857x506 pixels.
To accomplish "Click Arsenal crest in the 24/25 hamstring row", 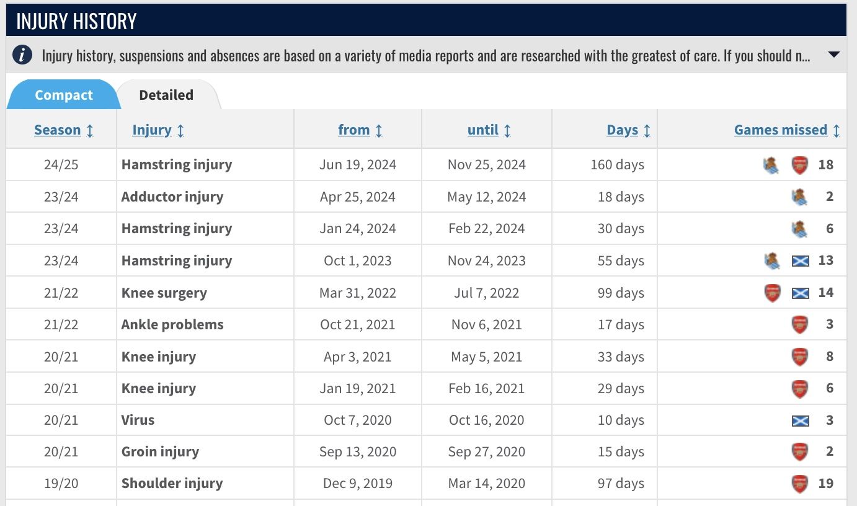I will [800, 165].
